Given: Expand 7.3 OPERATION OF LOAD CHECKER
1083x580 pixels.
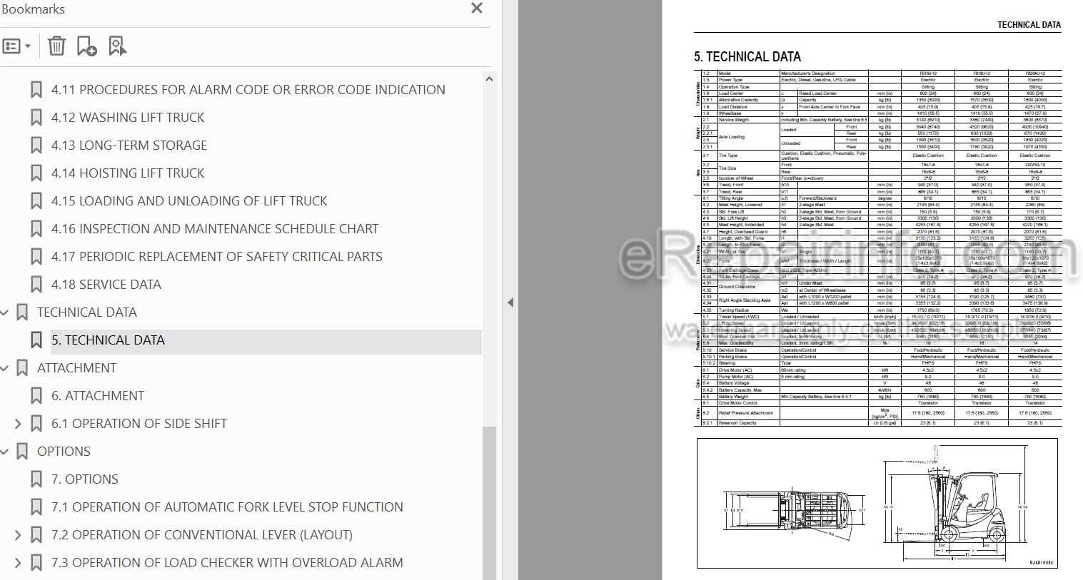Looking at the screenshot, I should 18,563.
